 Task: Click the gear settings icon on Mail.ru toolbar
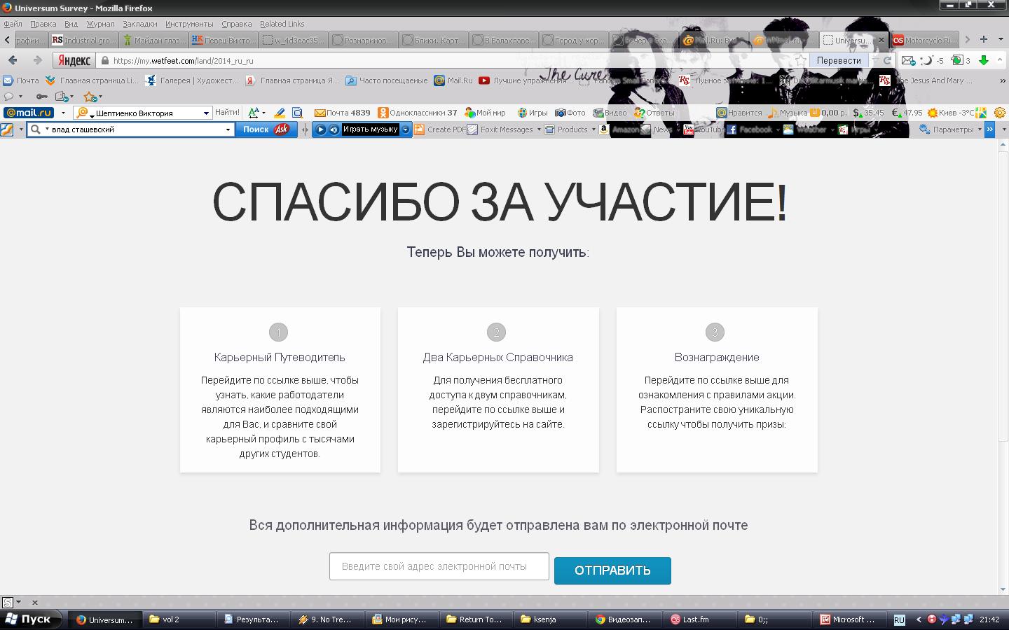(1000, 113)
